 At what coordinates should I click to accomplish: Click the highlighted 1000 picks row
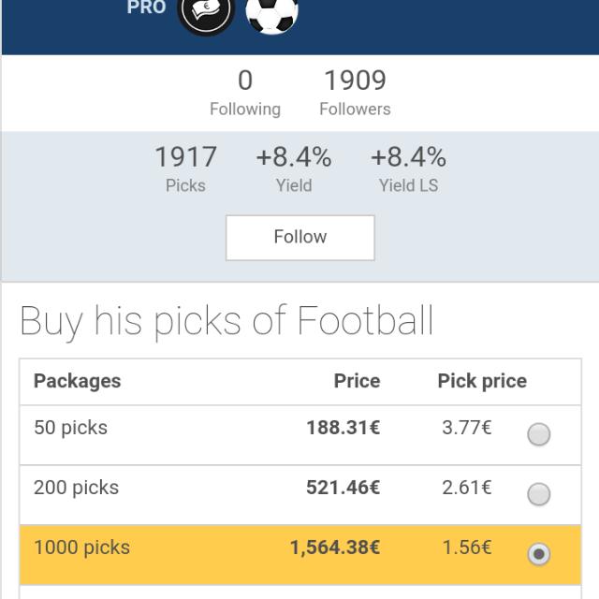click(300, 555)
